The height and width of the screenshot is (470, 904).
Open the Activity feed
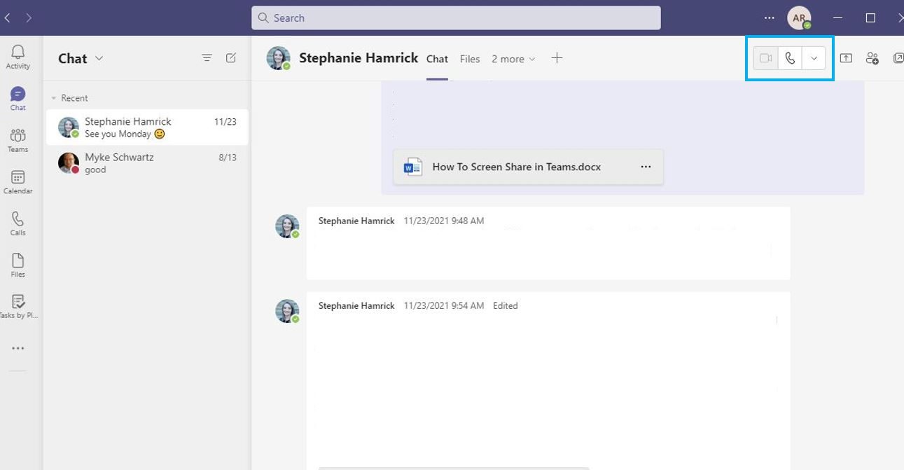tap(18, 57)
